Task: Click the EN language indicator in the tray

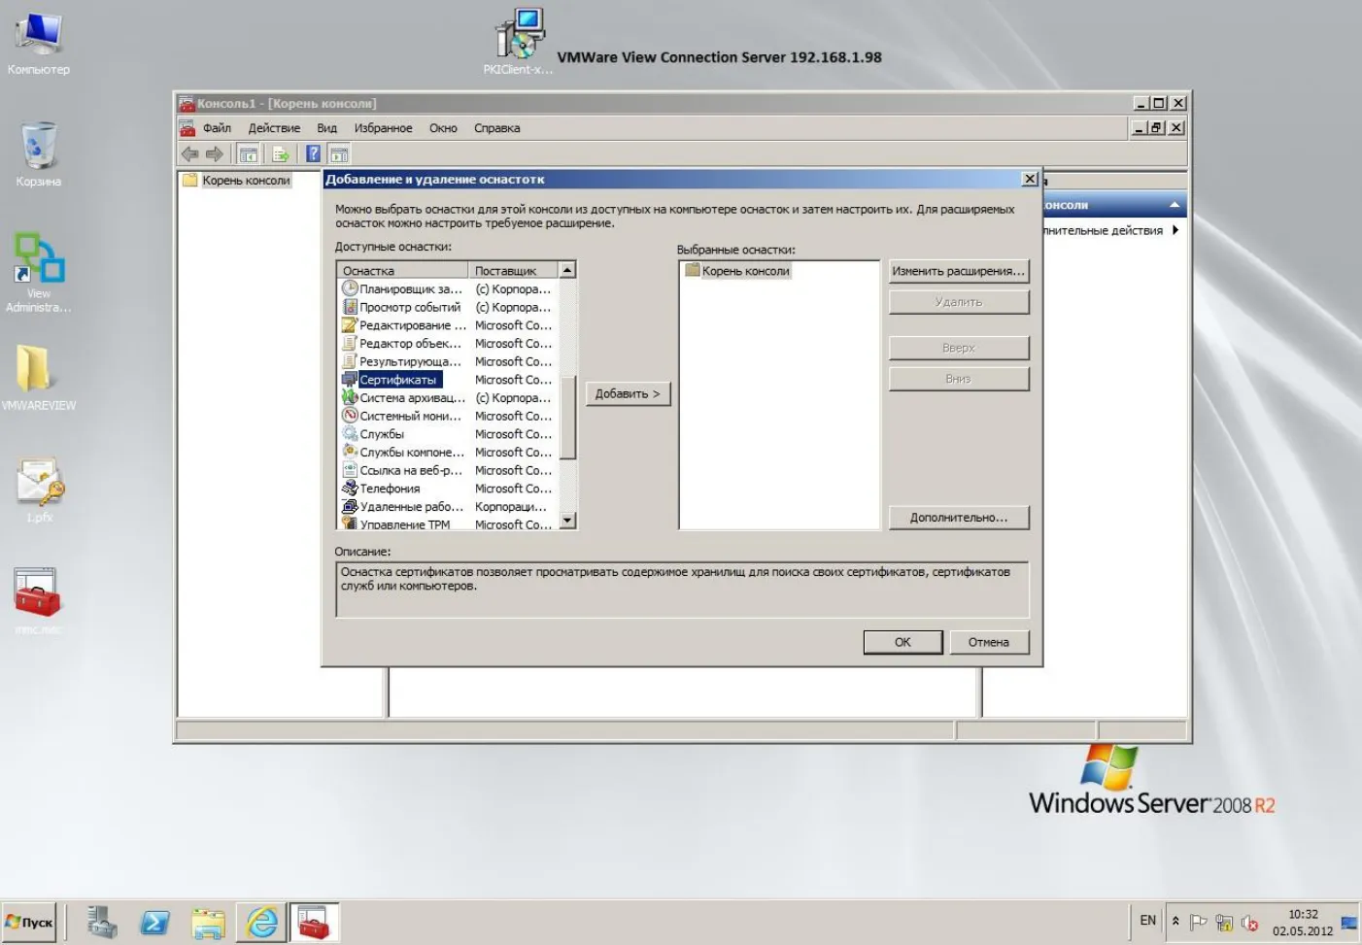Action: click(x=1148, y=921)
